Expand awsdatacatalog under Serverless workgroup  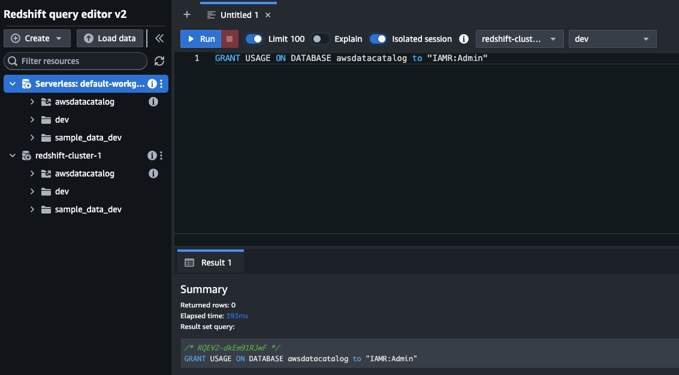[x=32, y=102]
